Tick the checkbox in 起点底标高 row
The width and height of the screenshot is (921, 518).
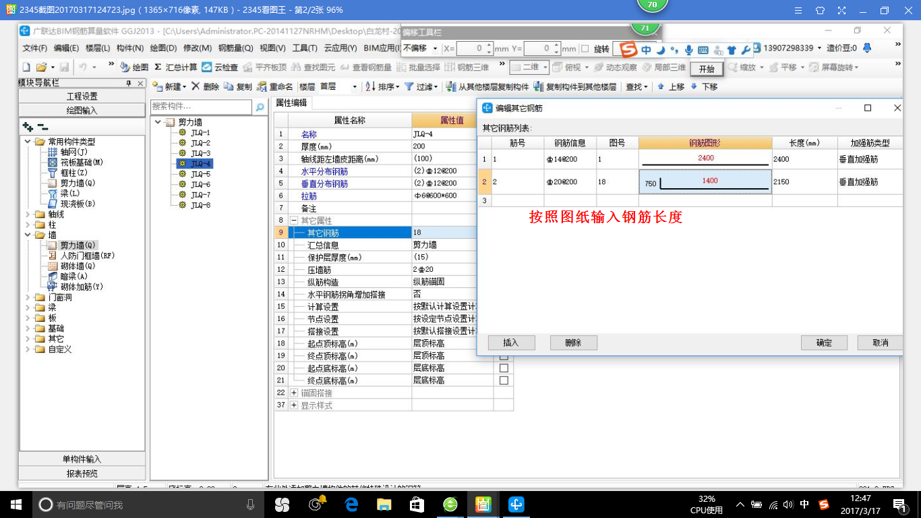tap(504, 368)
